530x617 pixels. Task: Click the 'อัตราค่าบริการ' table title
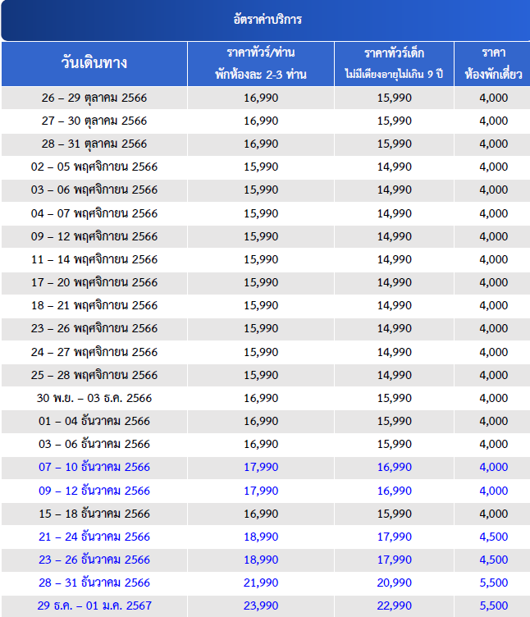pyautogui.click(x=267, y=20)
